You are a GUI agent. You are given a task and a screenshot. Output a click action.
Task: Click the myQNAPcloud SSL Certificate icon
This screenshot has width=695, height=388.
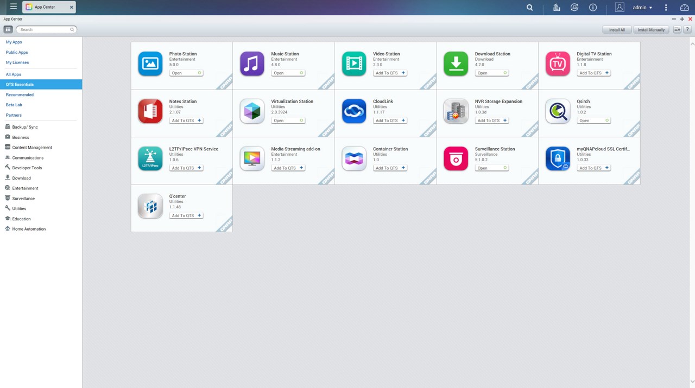[x=558, y=158]
